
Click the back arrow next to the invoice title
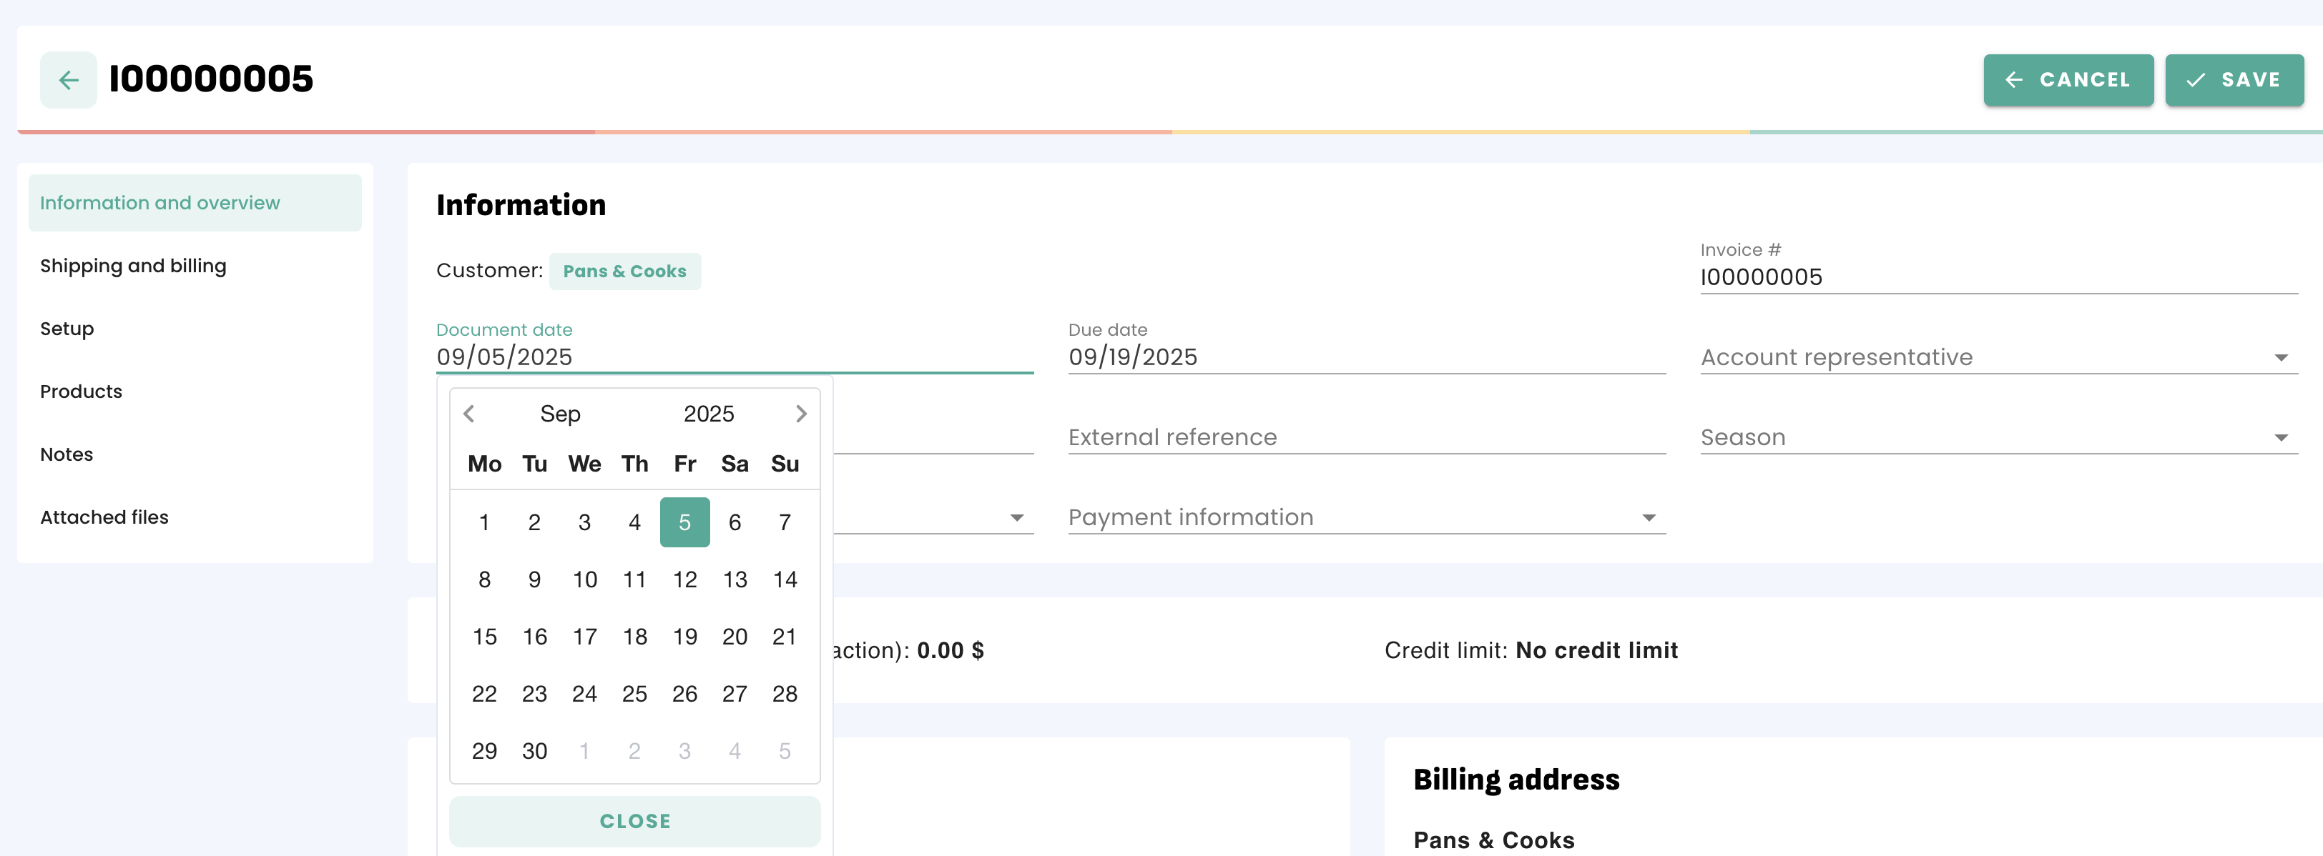[x=69, y=80]
